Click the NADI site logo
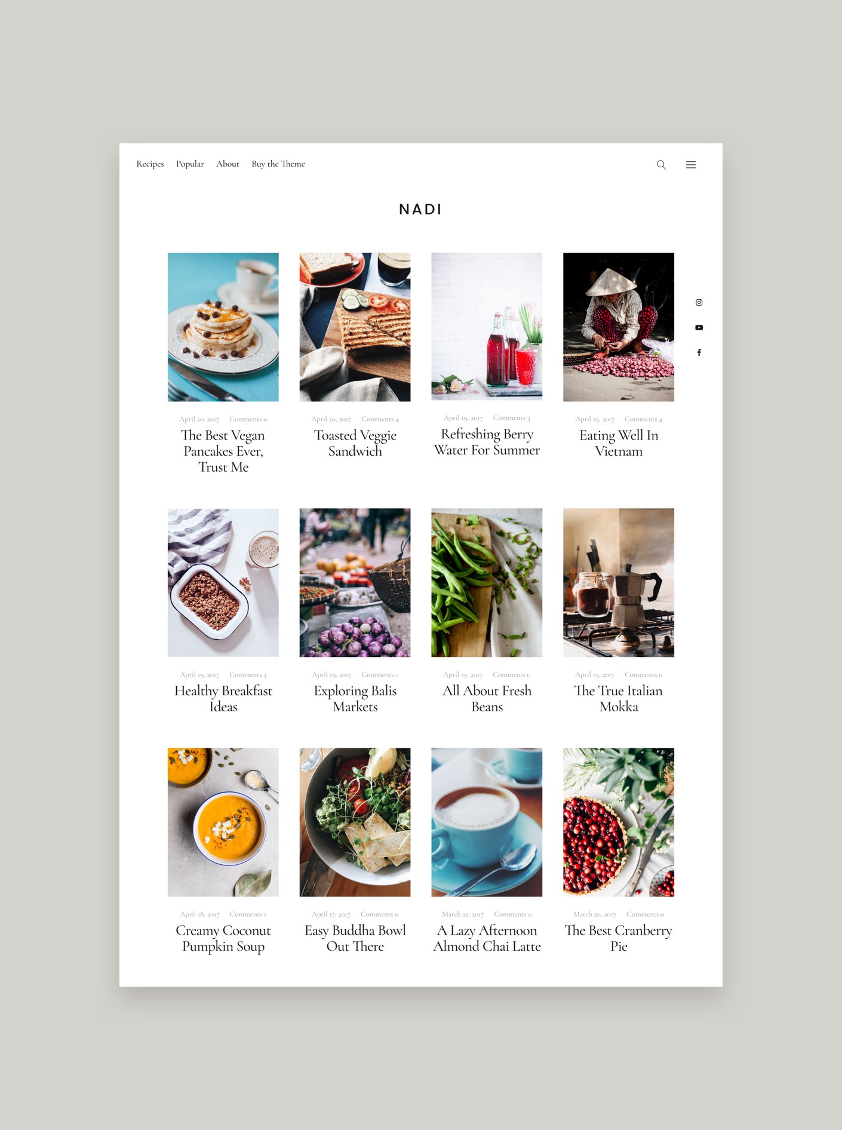This screenshot has width=842, height=1130. pos(420,210)
